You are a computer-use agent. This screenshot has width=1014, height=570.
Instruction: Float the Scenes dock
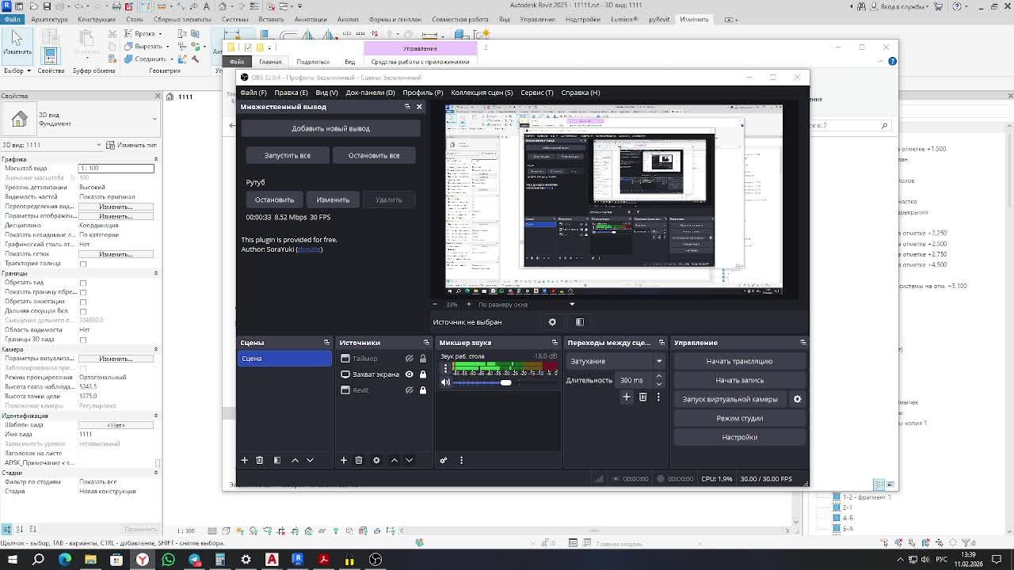tap(326, 343)
